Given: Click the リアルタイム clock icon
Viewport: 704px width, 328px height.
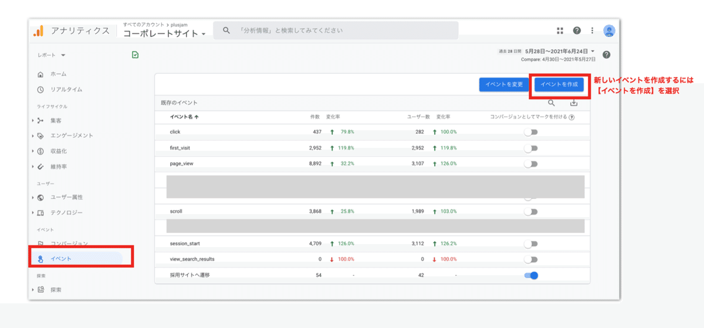Looking at the screenshot, I should point(40,90).
